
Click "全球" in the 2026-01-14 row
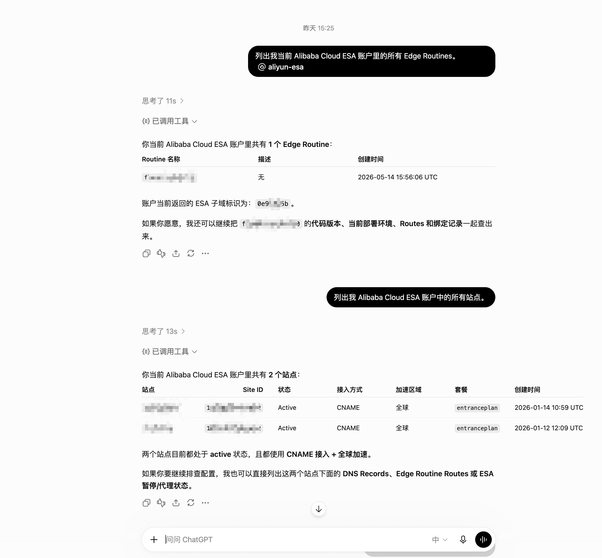(x=402, y=408)
